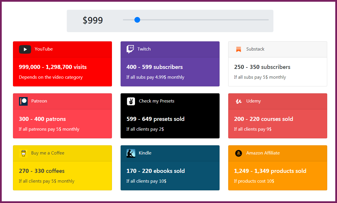Select the Twitch card header label
The image size is (337, 203).
point(144,49)
